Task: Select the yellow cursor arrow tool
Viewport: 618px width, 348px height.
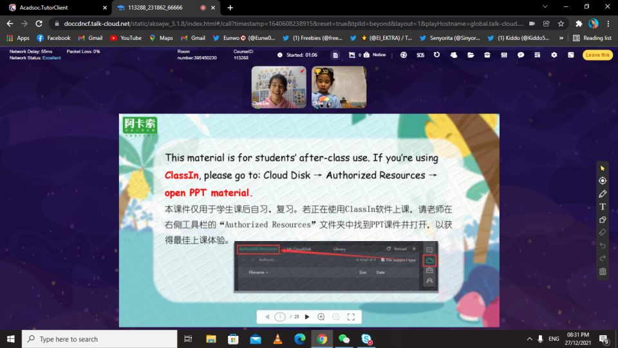Action: click(x=603, y=168)
